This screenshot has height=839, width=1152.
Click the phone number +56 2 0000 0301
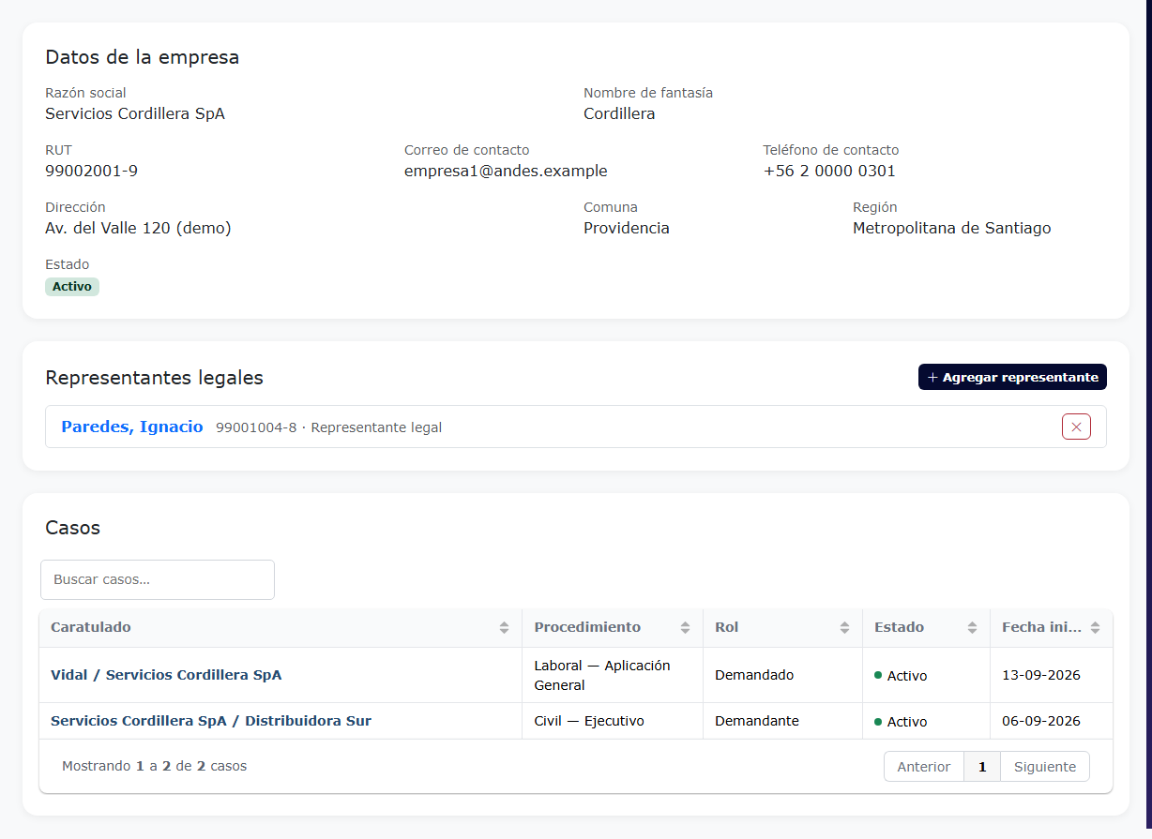click(829, 171)
